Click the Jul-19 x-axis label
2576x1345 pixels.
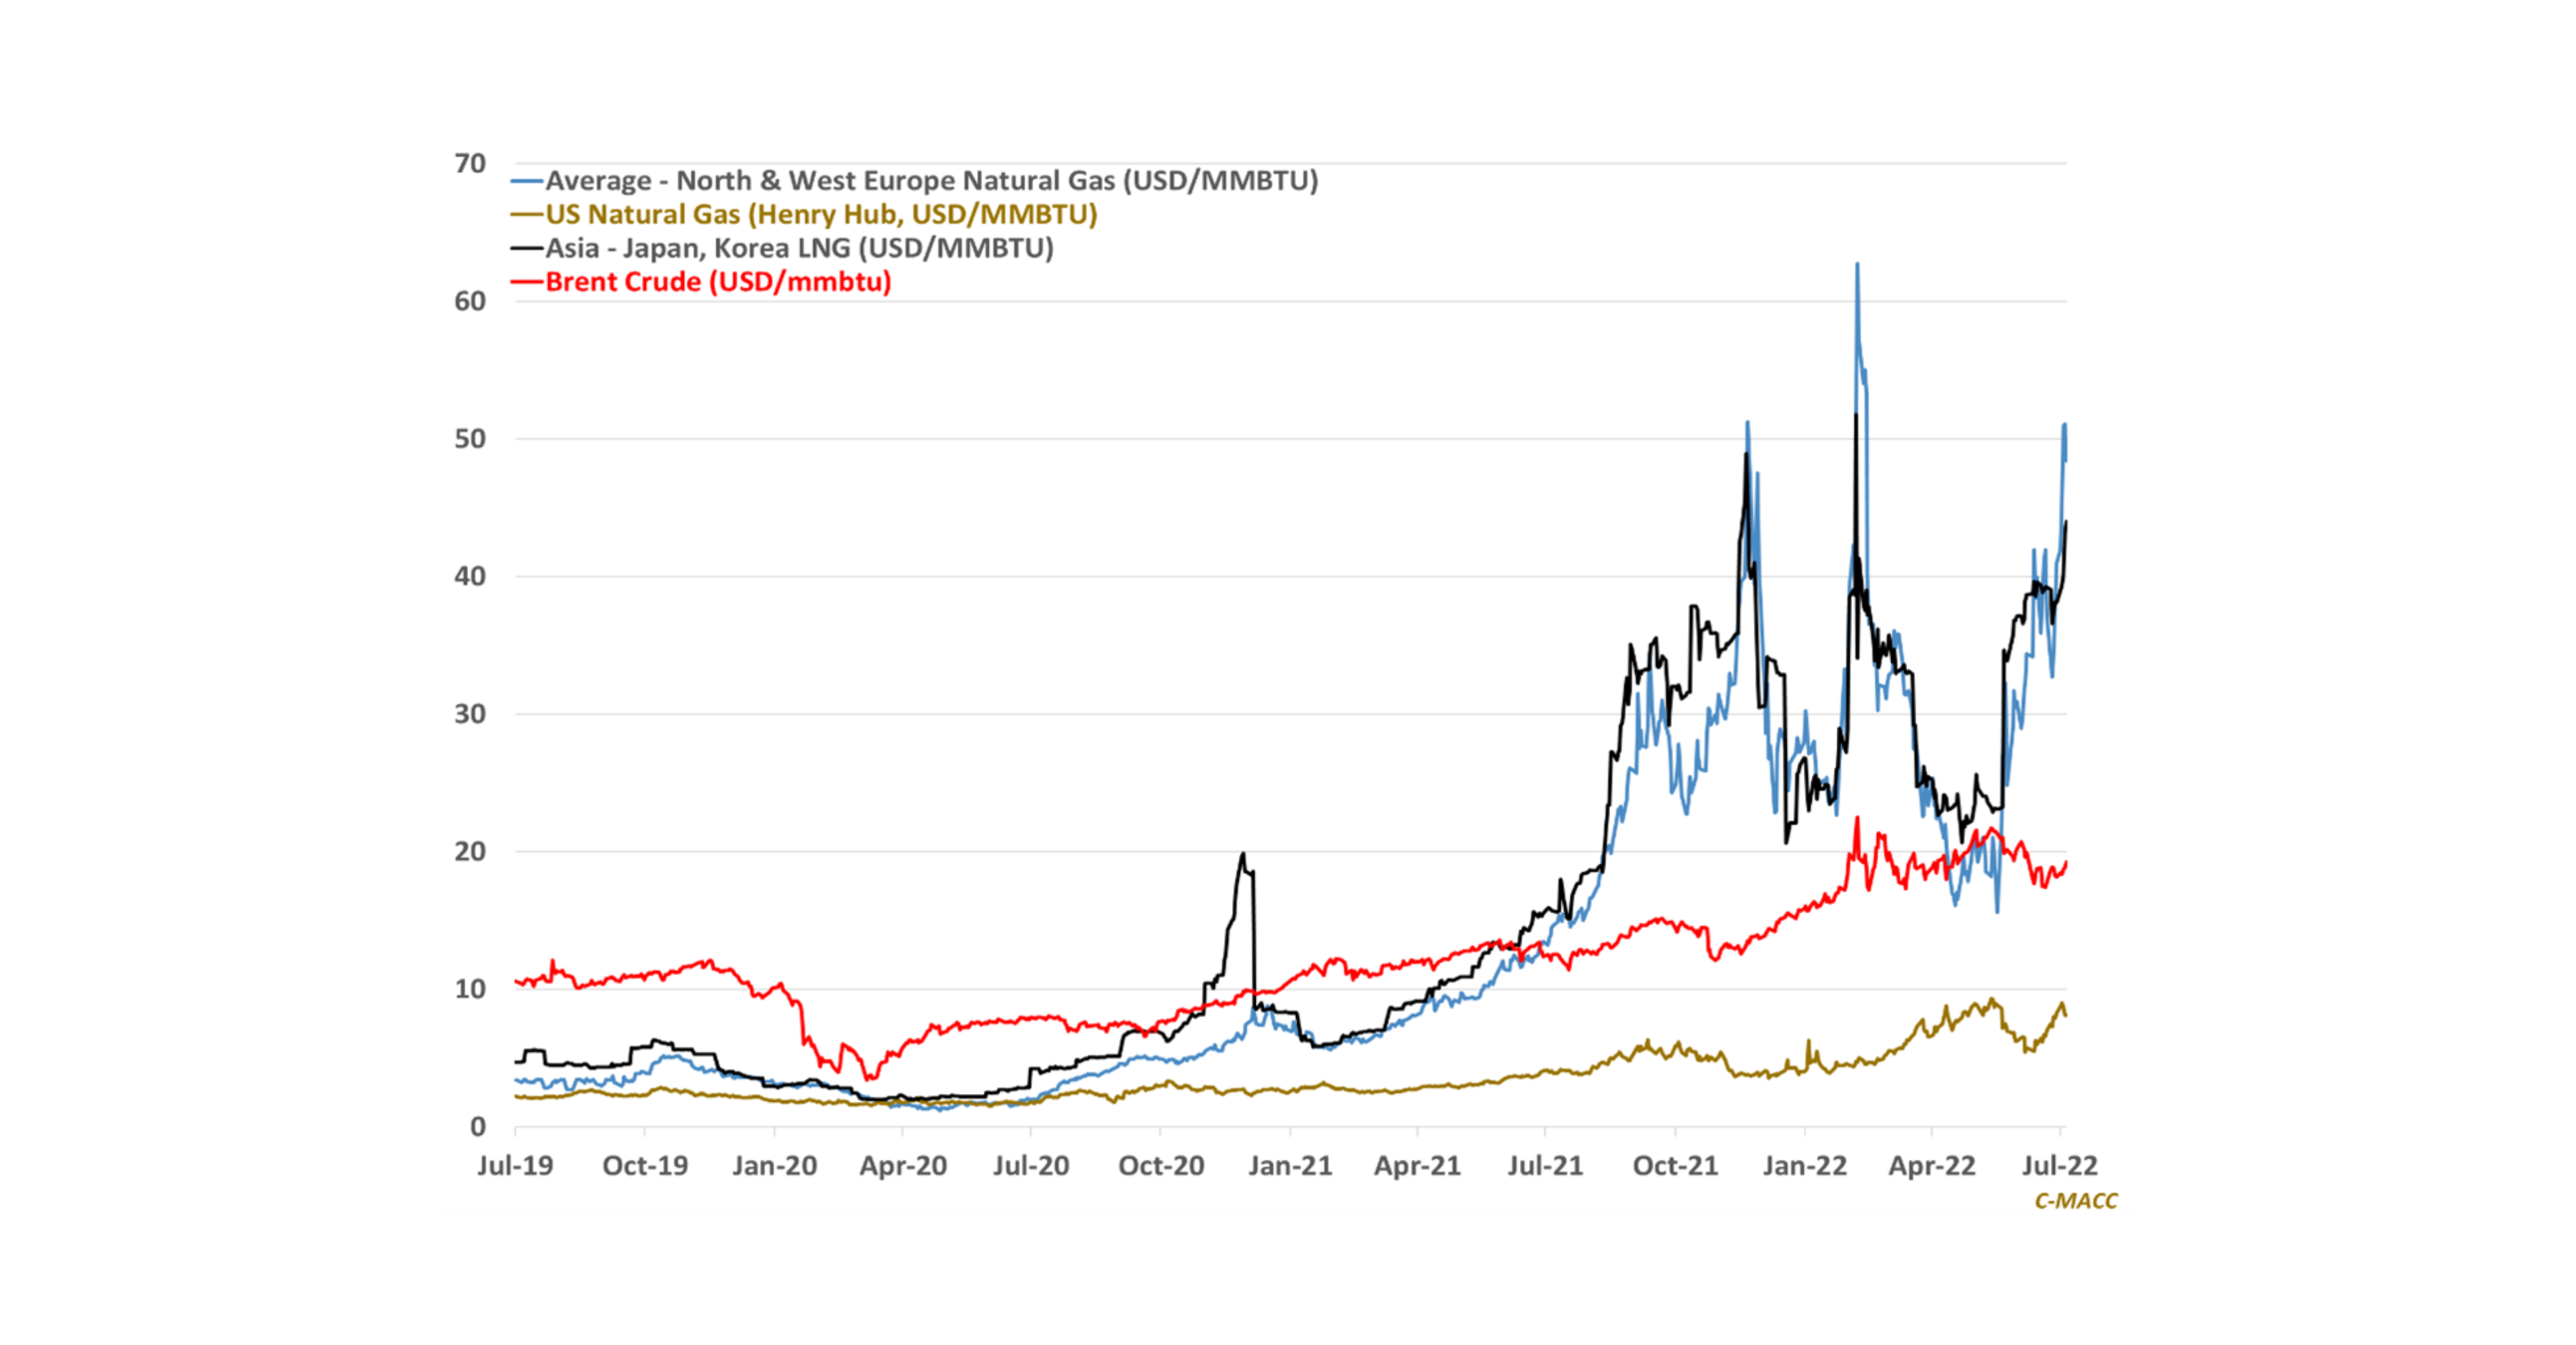[x=515, y=1165]
